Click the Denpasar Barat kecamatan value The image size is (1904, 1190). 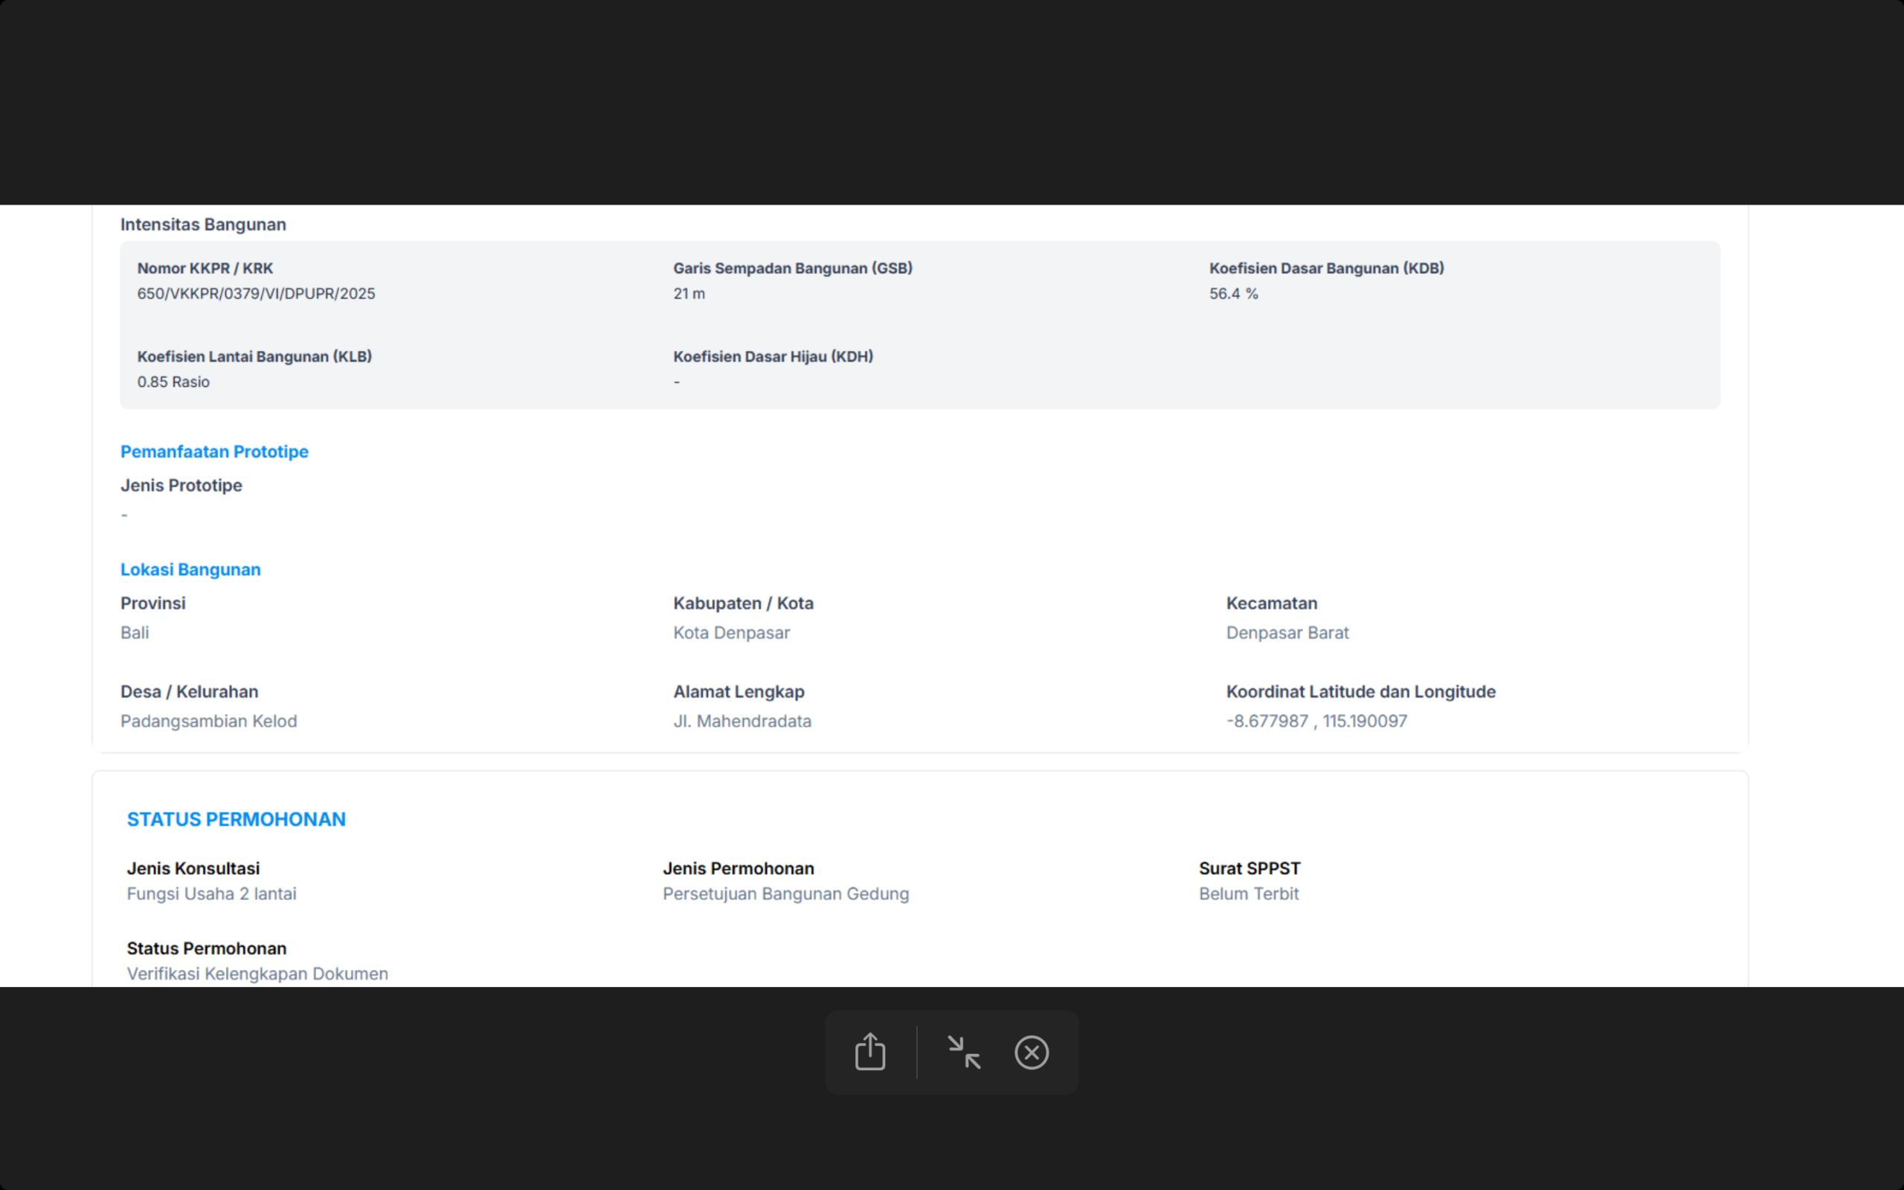click(1287, 633)
